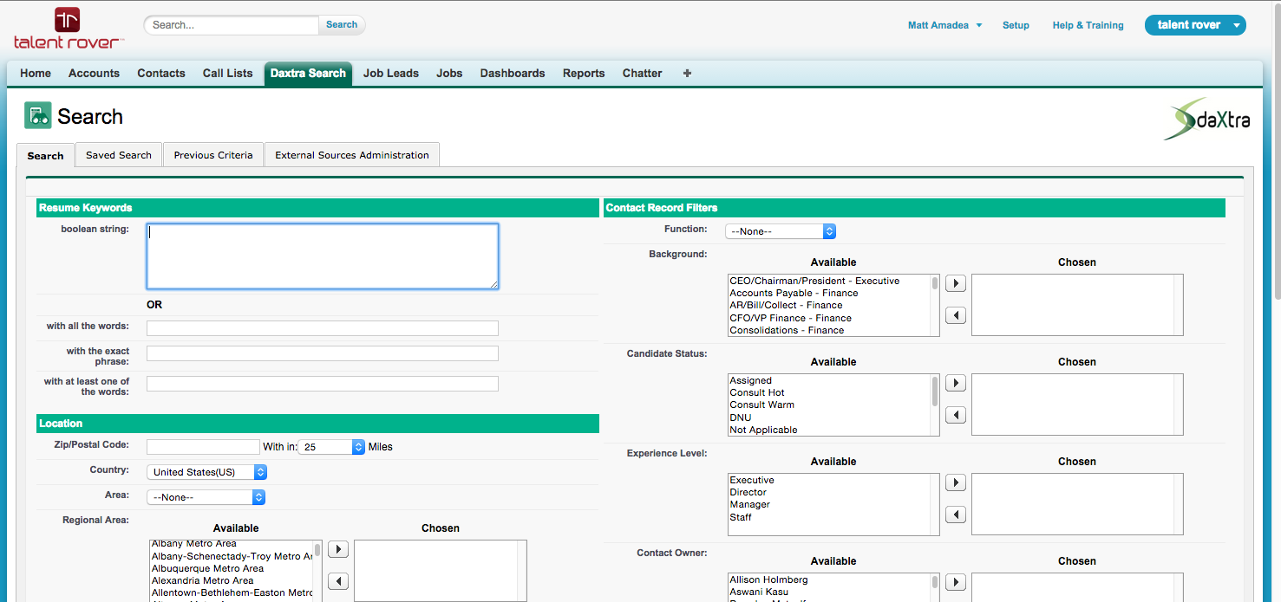Open the plus tab for all tabs
Viewport: 1281px width, 602px height.
[687, 74]
